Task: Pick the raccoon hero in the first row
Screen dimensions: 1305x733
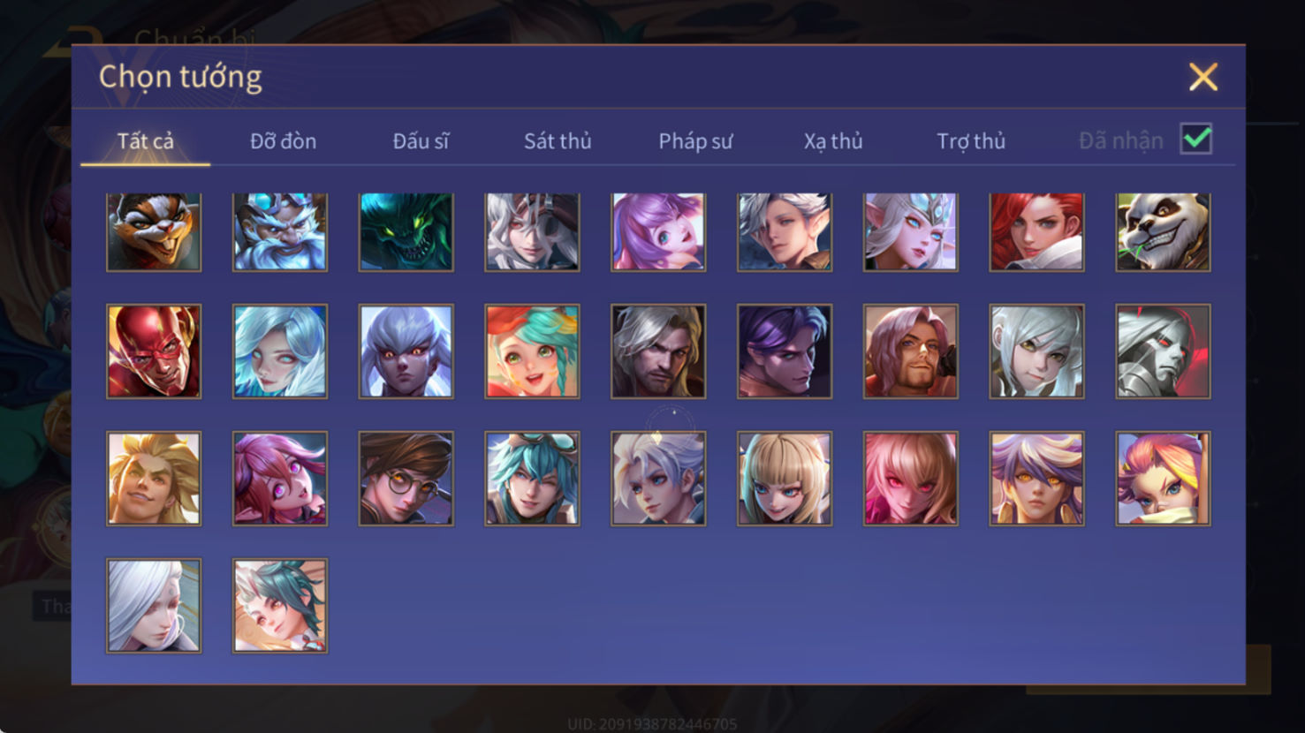Action: [154, 231]
